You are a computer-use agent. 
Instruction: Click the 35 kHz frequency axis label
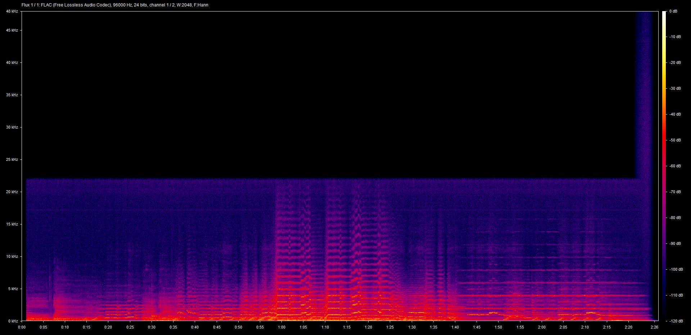tap(12, 95)
